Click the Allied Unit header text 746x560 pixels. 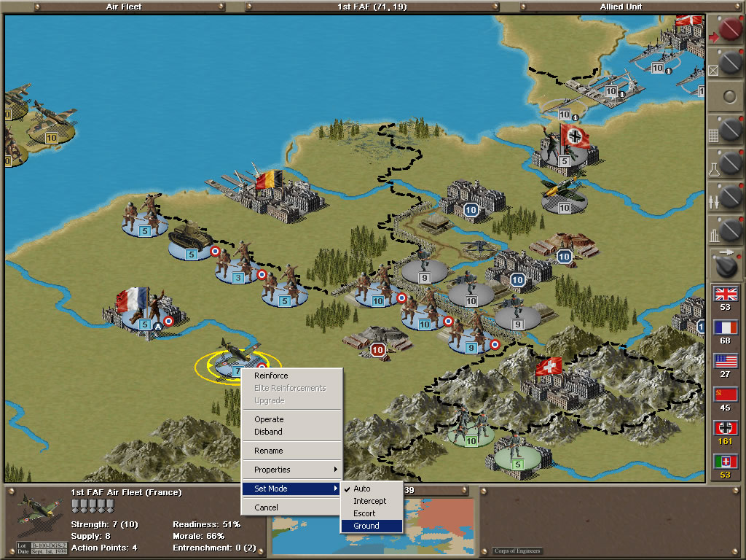621,7
